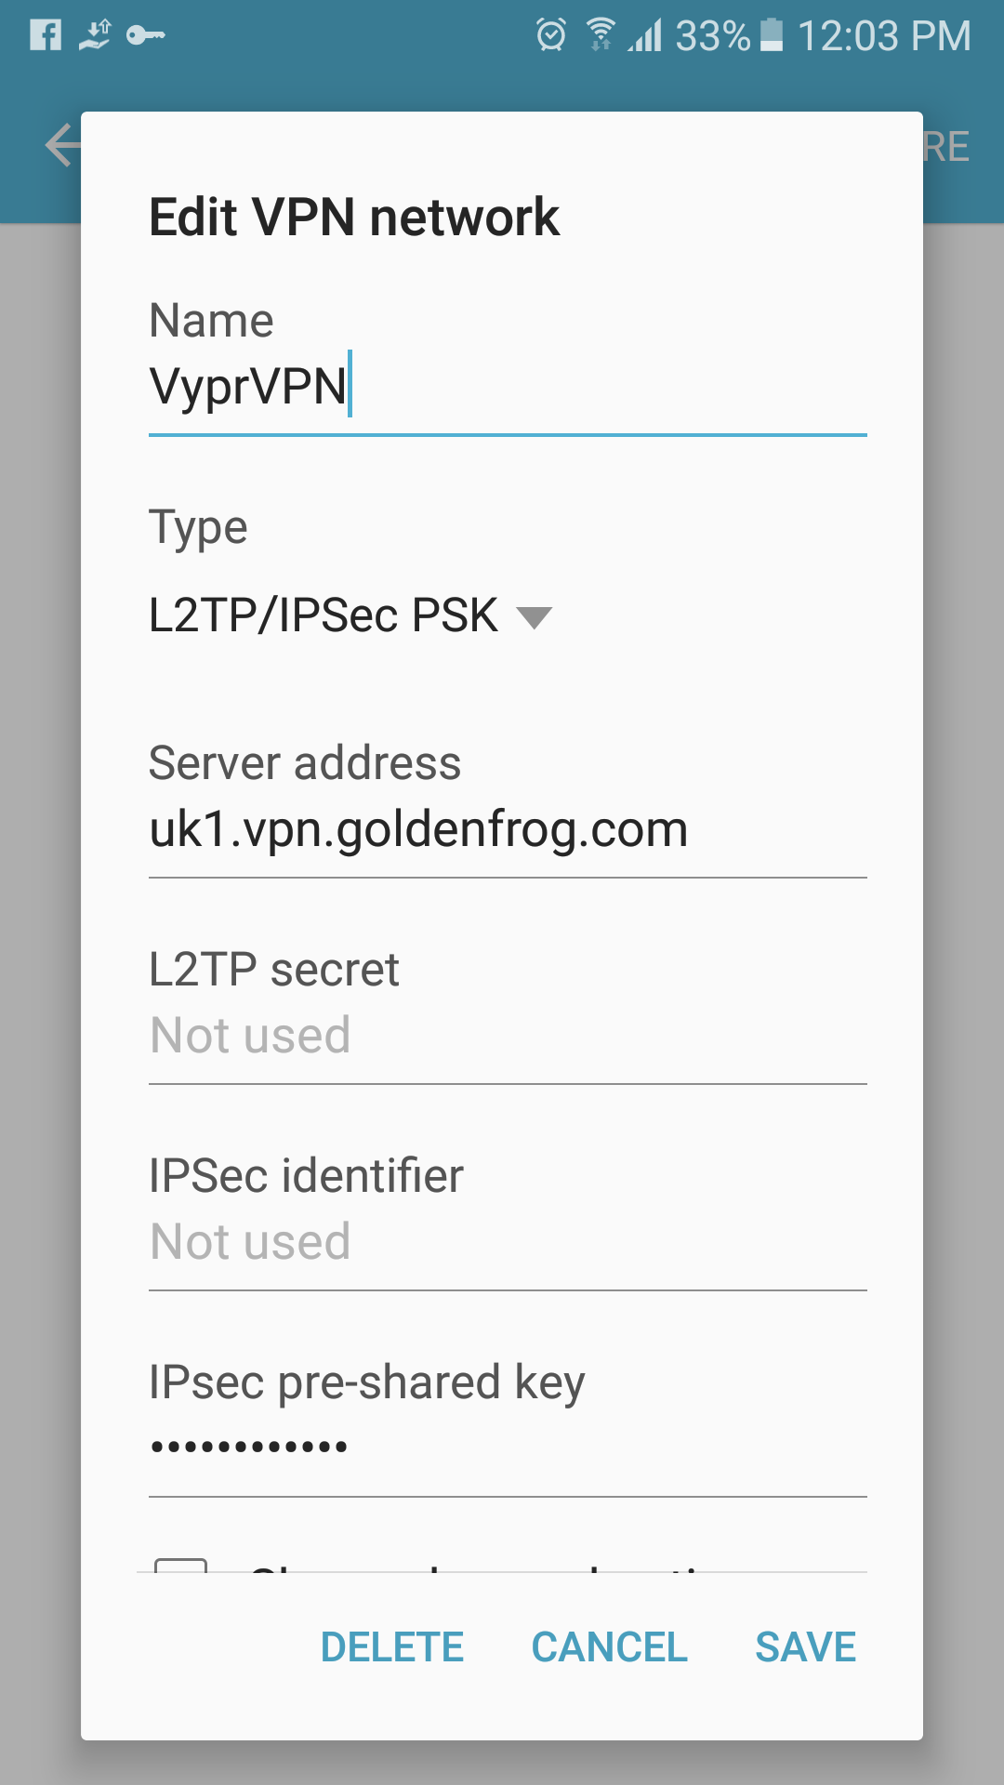Tap the Facebook notification icon
This screenshot has width=1004, height=1785.
tap(45, 35)
